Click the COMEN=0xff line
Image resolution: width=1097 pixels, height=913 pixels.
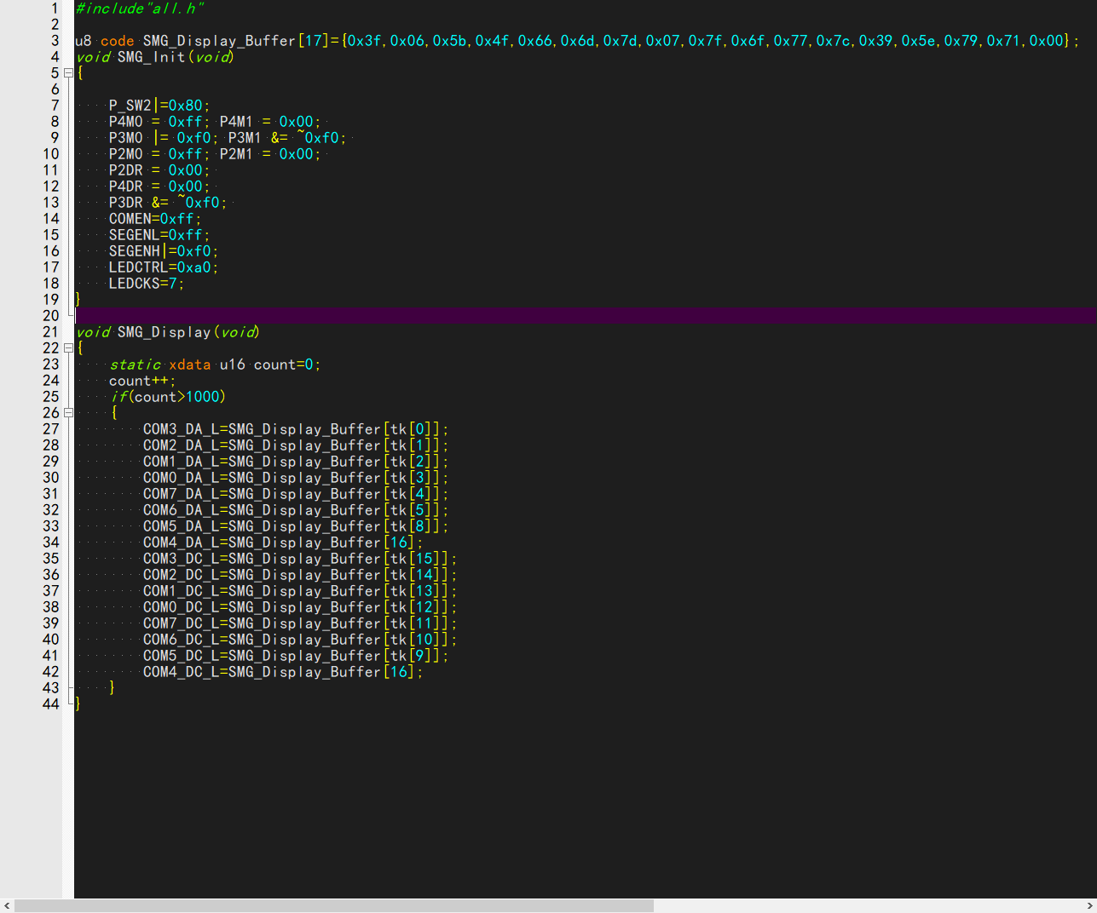(154, 219)
